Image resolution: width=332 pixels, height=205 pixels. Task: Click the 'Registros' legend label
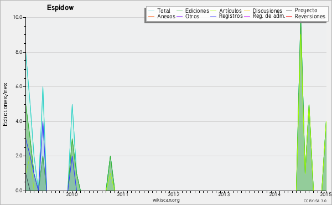(231, 16)
